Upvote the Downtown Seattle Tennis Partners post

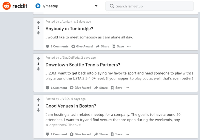[39, 59]
